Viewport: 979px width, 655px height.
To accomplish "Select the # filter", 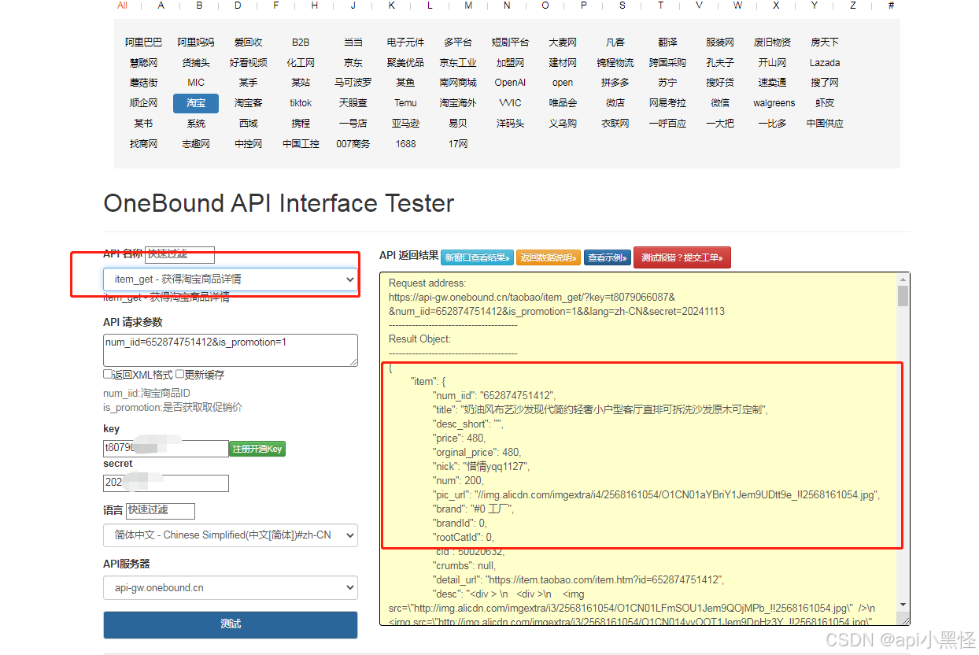I will pyautogui.click(x=891, y=6).
